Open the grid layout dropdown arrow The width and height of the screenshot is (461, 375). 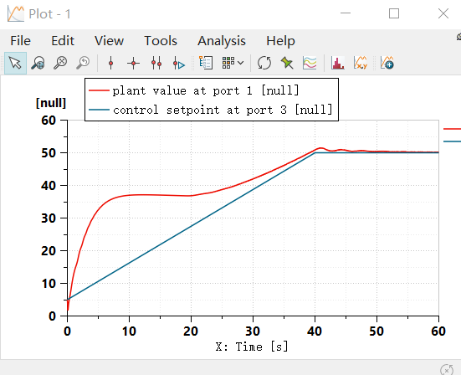tap(240, 63)
